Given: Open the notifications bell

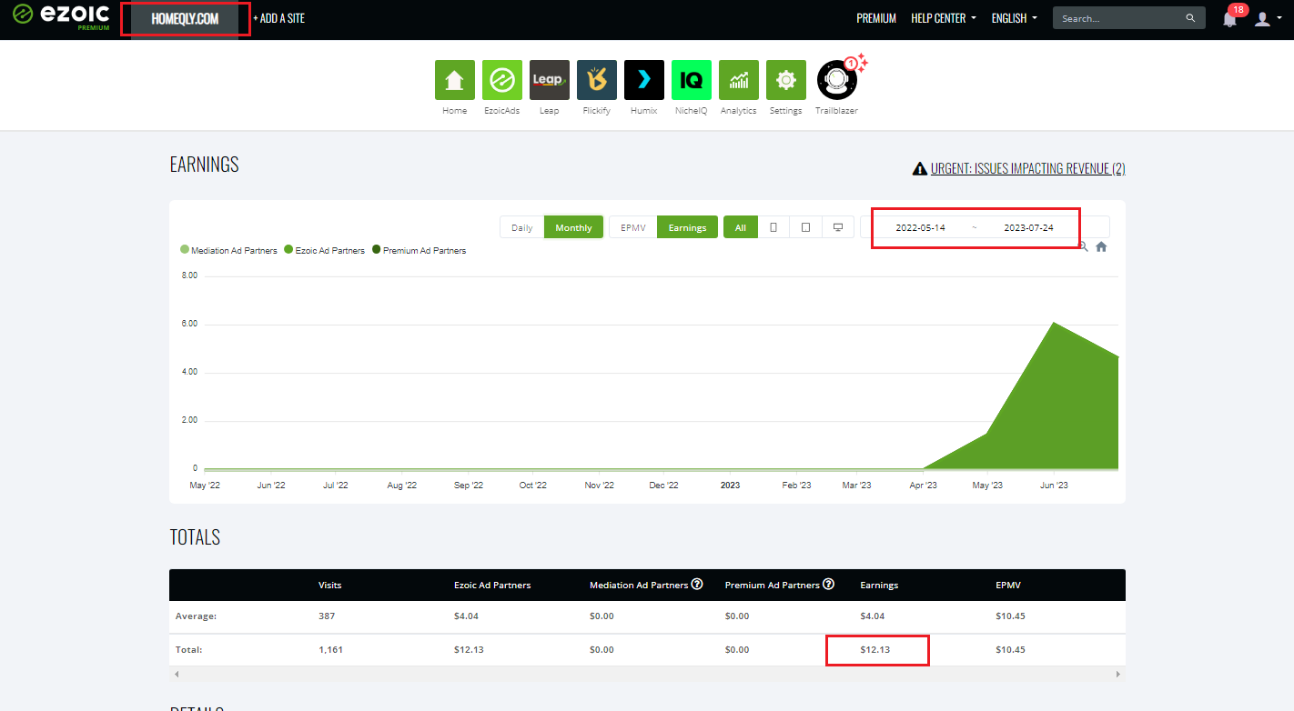Looking at the screenshot, I should coord(1229,18).
